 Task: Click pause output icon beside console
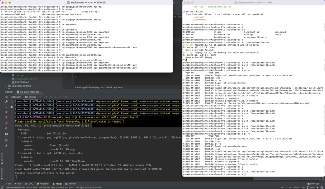12,102
